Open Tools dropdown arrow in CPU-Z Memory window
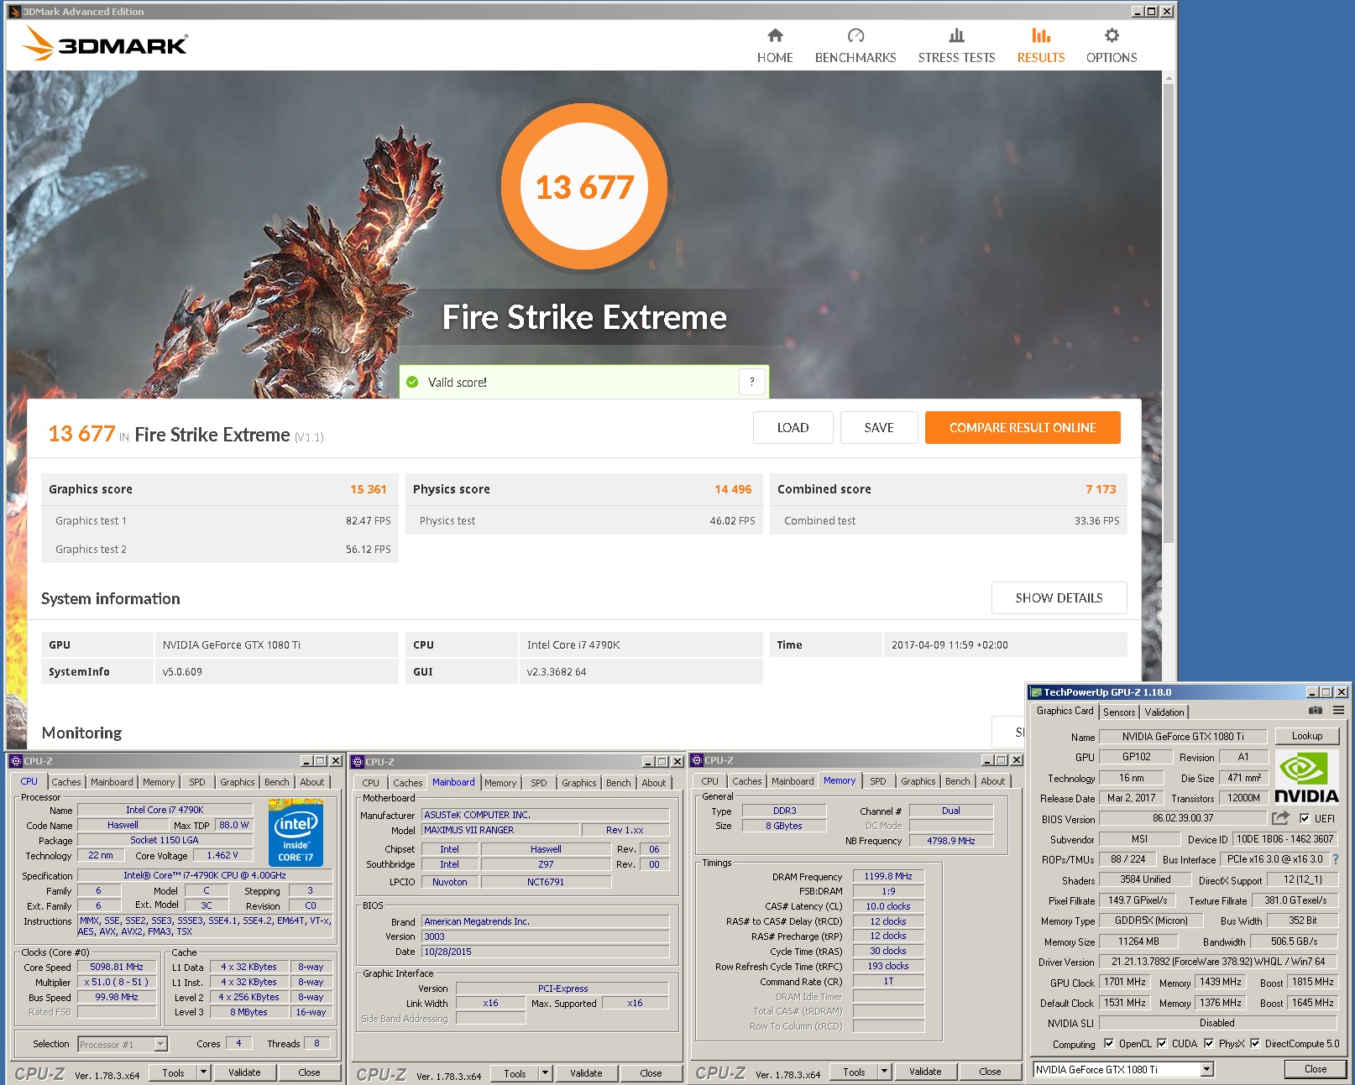 884,1072
